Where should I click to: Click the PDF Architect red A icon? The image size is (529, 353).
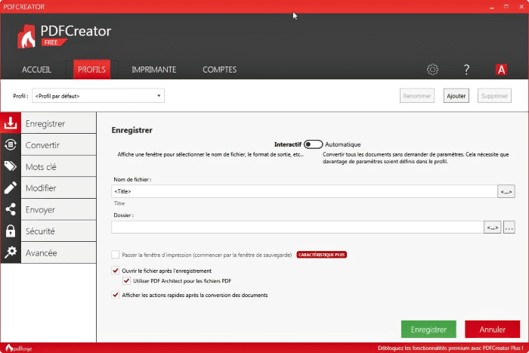click(501, 70)
